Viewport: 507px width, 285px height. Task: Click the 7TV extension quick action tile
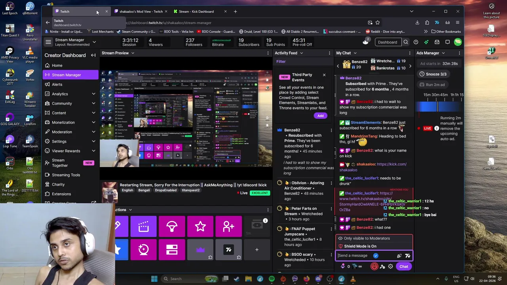[x=229, y=249]
